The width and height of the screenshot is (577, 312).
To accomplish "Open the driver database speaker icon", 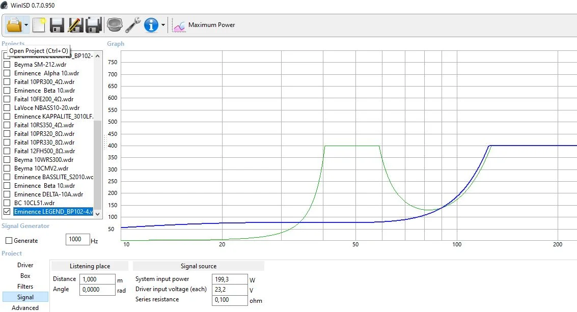I will [x=115, y=24].
